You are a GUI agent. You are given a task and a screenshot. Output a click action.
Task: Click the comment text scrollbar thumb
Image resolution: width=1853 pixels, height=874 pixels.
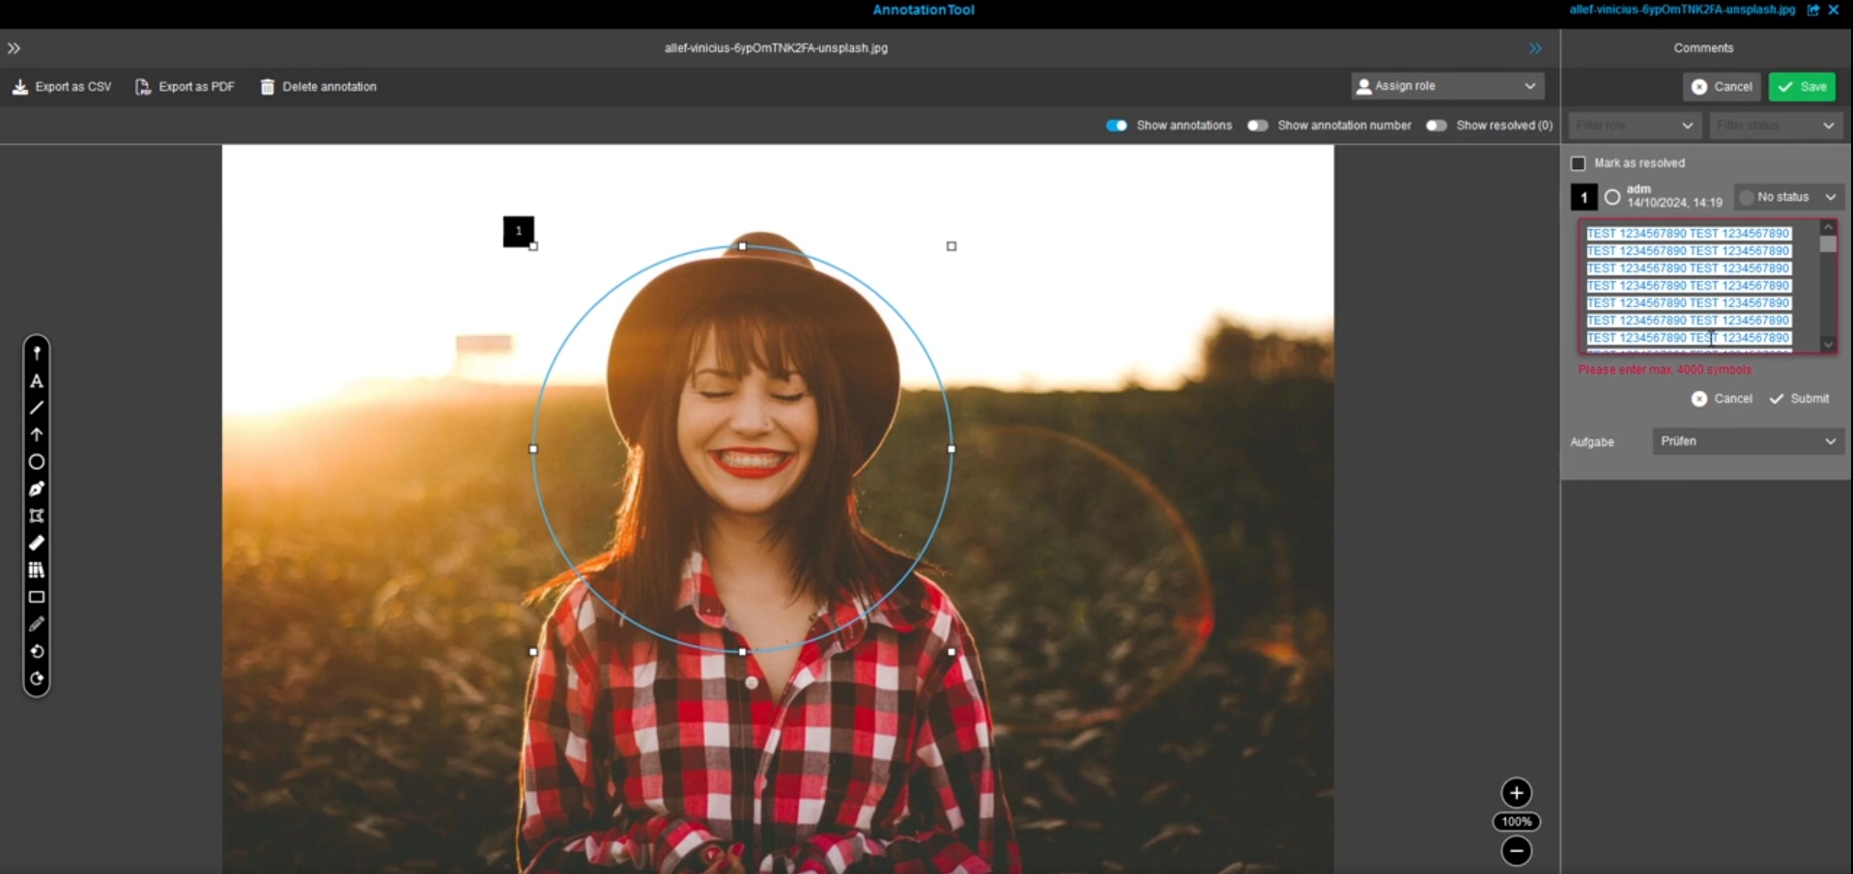point(1828,243)
